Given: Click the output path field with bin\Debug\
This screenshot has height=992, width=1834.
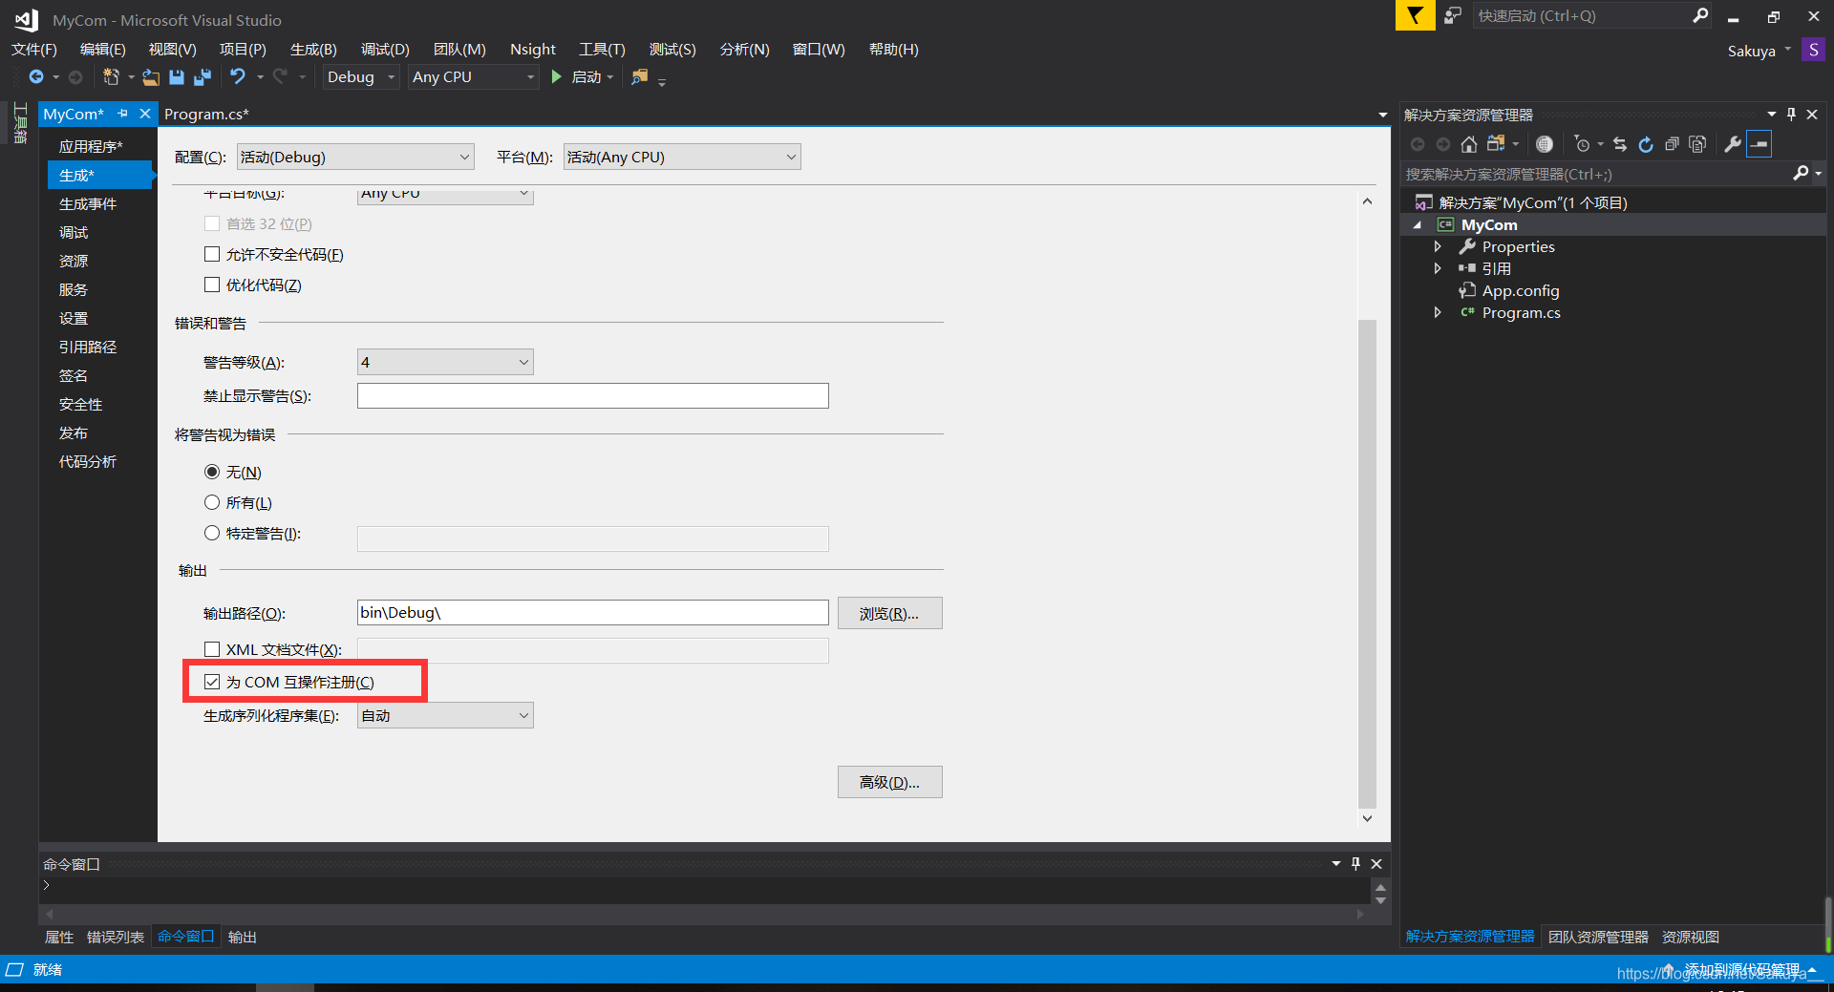Looking at the screenshot, I should coord(592,612).
